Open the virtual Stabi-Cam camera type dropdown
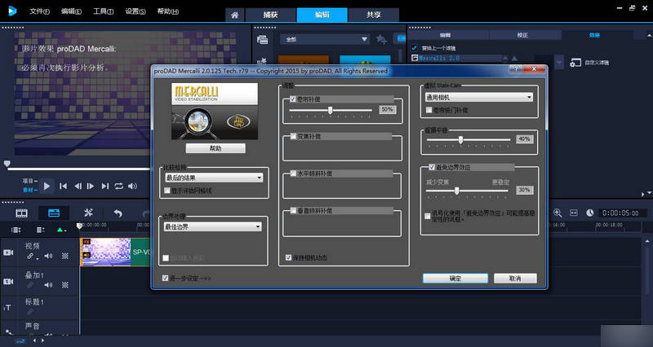The height and width of the screenshot is (347, 653). [x=479, y=97]
